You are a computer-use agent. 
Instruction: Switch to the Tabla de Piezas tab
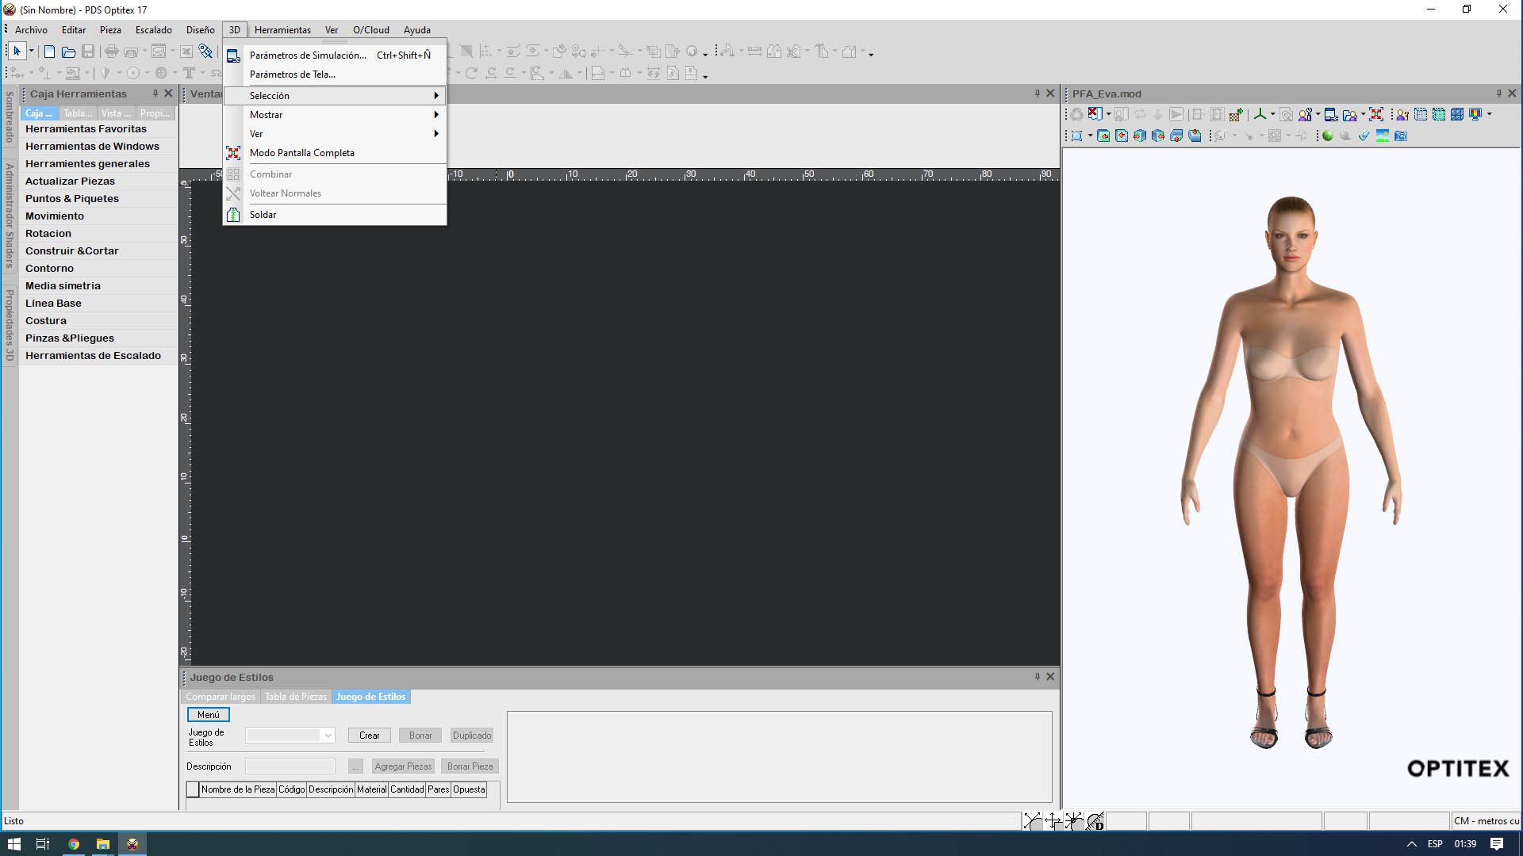click(295, 697)
